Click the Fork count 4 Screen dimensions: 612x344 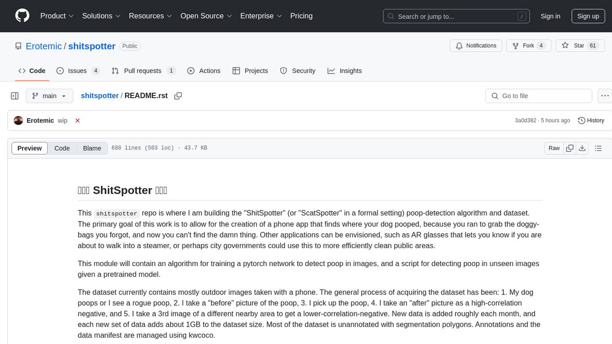click(541, 45)
